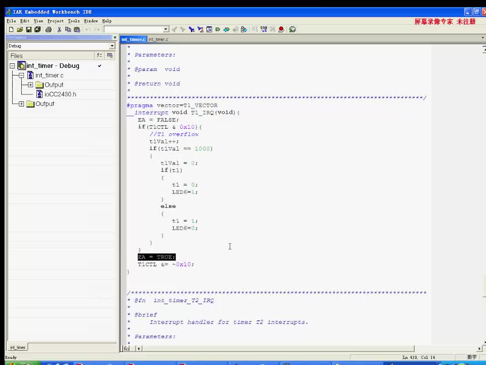Print the file using the printer icon
Image resolution: width=486 pixels, height=365 pixels.
(x=49, y=29)
